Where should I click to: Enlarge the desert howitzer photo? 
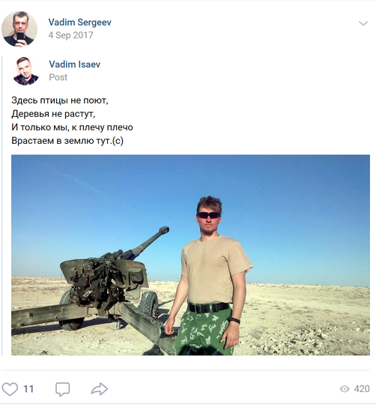(190, 255)
